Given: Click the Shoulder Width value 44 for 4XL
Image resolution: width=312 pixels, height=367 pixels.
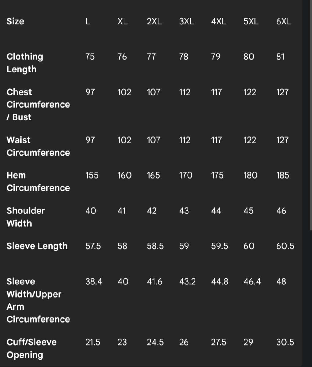Looking at the screenshot, I should (x=216, y=211).
